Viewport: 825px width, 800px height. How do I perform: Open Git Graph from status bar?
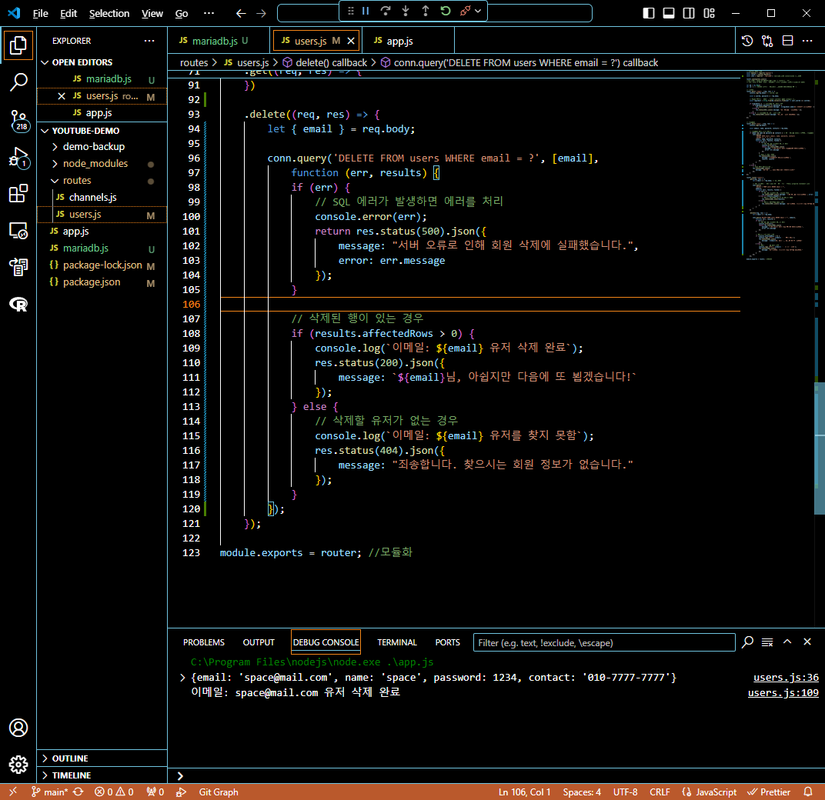(219, 792)
